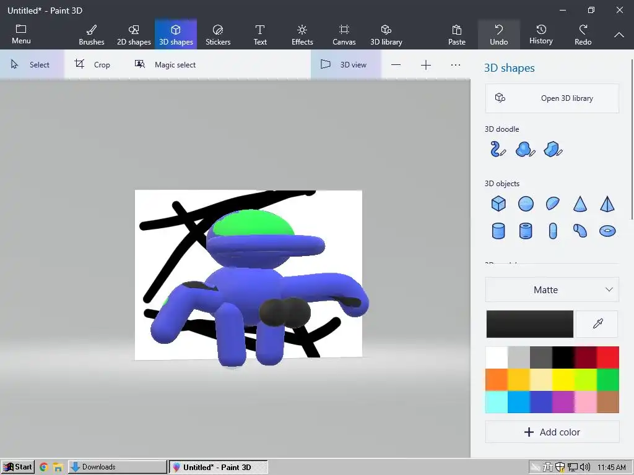Switch to the Downloads taskbar window
Viewport: 634px width, 475px height.
click(117, 467)
